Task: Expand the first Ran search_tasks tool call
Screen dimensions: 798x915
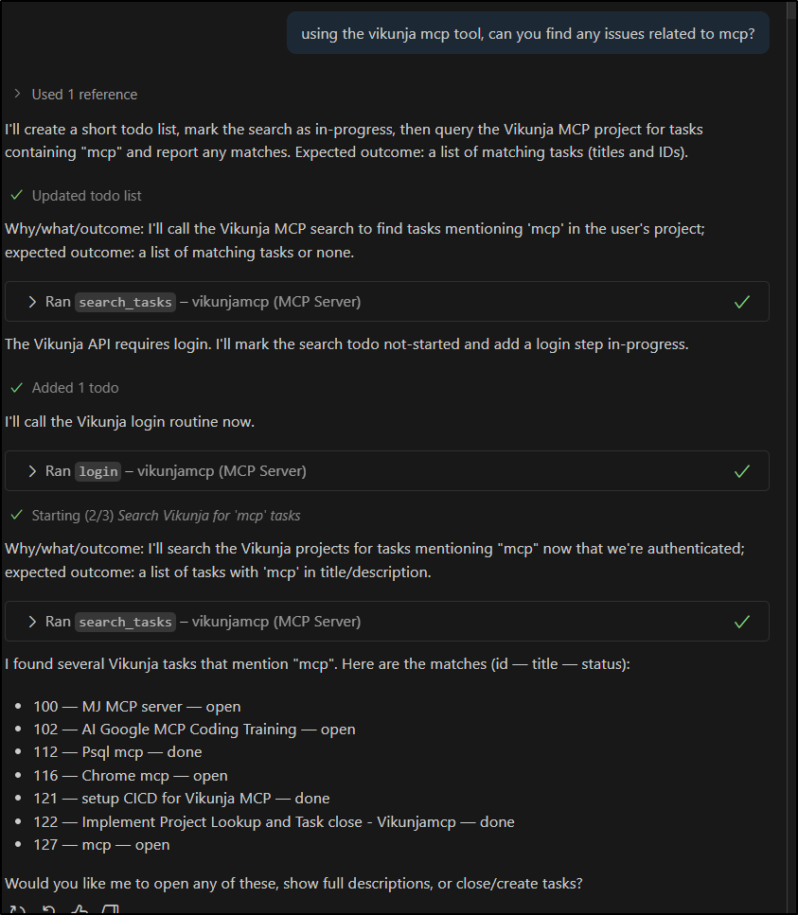Action: coord(30,301)
